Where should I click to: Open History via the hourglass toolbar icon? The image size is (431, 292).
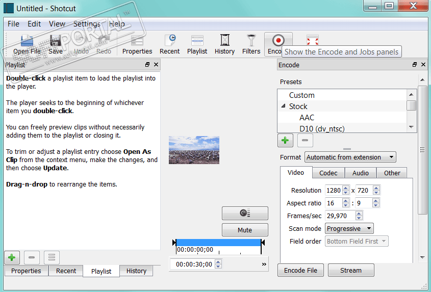click(224, 44)
